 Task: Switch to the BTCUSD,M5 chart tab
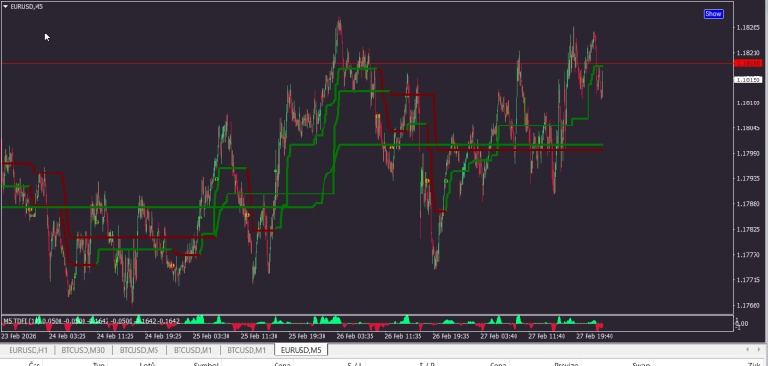point(139,350)
